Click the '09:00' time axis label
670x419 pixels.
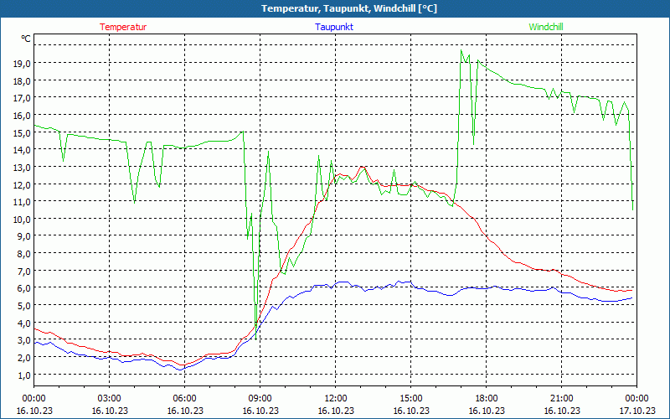coord(260,399)
